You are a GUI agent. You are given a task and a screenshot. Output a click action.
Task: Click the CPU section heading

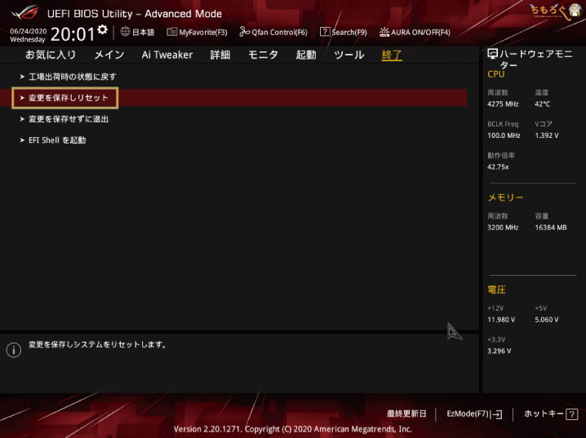pos(496,74)
